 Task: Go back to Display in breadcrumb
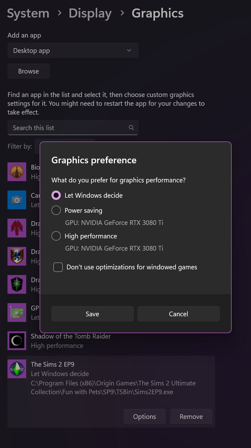90,13
